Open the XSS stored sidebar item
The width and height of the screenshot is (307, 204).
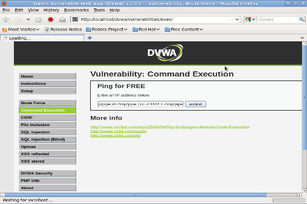coord(47,161)
